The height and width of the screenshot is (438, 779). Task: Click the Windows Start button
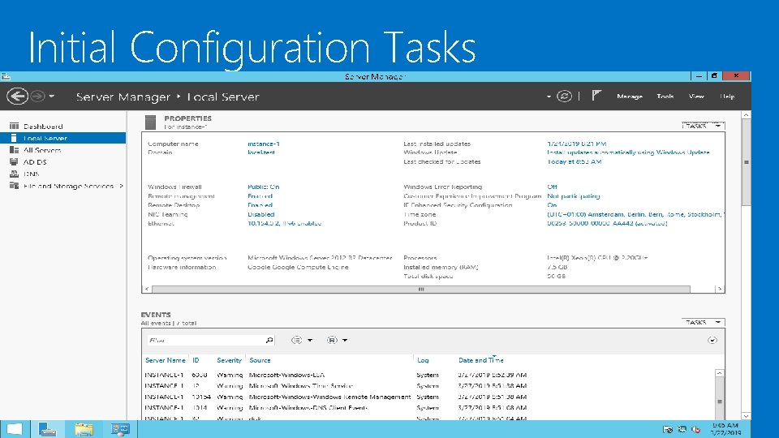[x=15, y=429]
